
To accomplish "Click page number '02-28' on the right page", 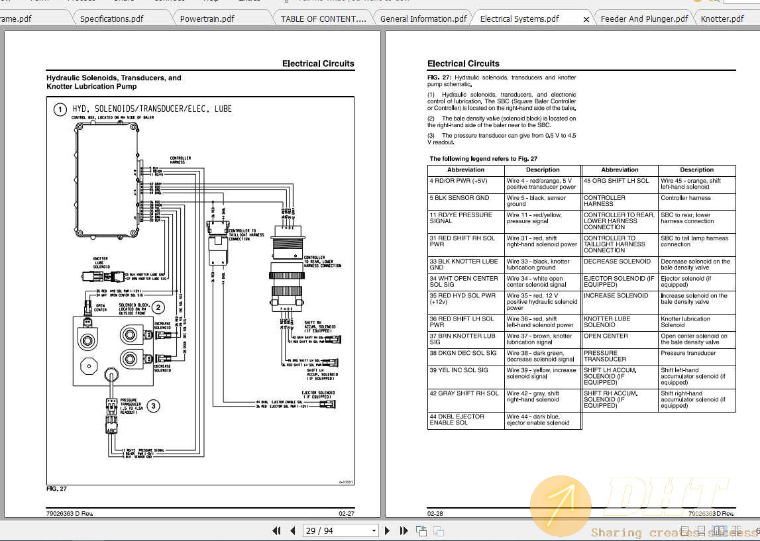I will point(435,513).
